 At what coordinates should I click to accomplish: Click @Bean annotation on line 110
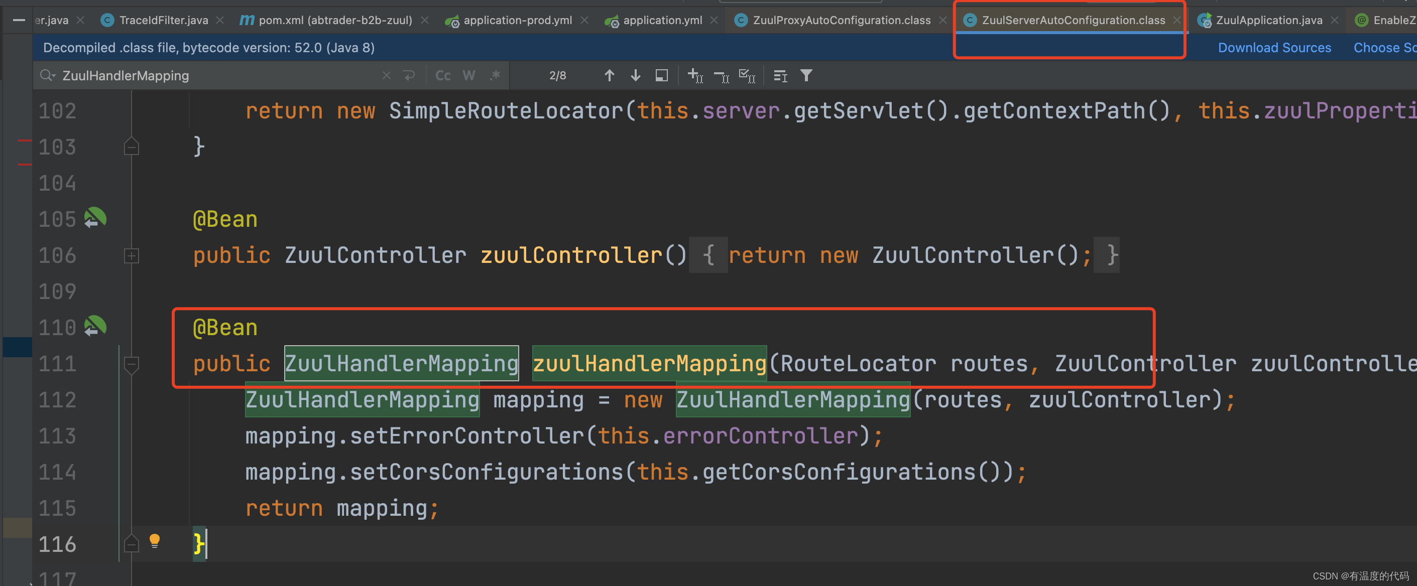(x=225, y=328)
